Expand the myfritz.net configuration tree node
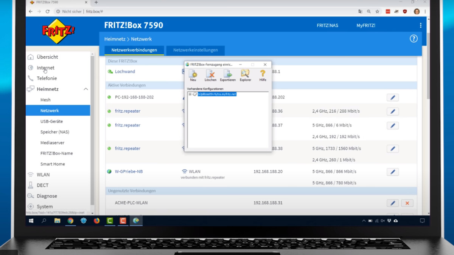The width and height of the screenshot is (454, 255). pyautogui.click(x=190, y=94)
